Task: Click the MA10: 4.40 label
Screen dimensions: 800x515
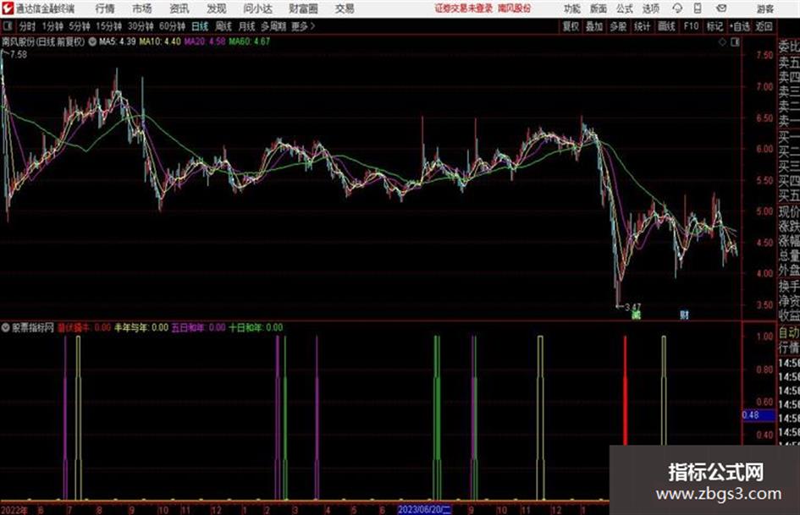Action: pyautogui.click(x=160, y=41)
